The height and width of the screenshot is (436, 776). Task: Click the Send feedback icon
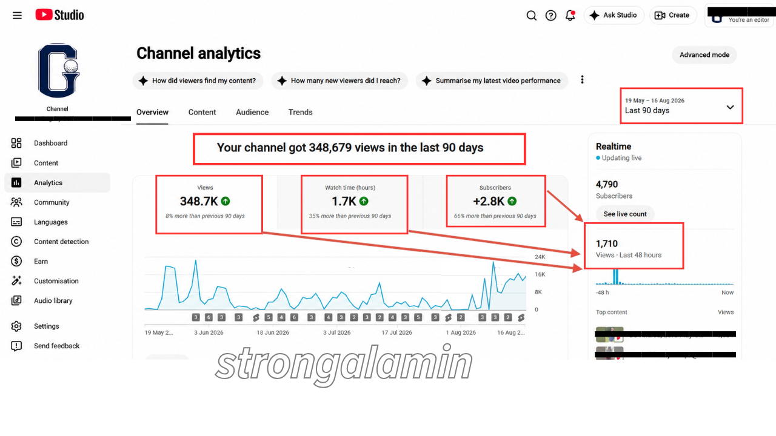(16, 346)
